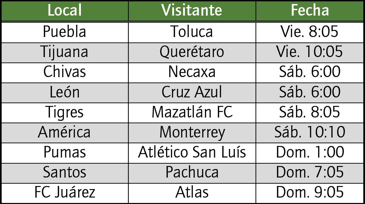Click the Local column header
365x204 pixels.
65,11
